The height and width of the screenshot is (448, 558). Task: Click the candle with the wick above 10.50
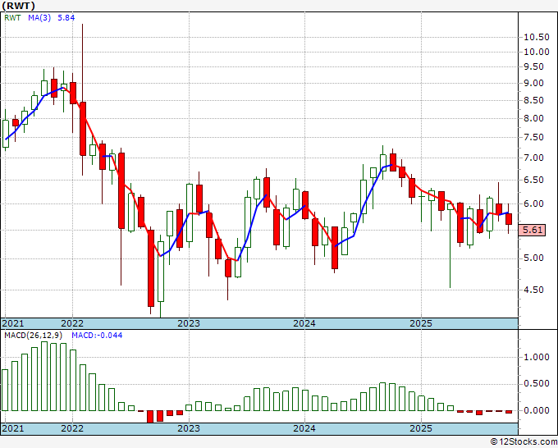coord(83,129)
